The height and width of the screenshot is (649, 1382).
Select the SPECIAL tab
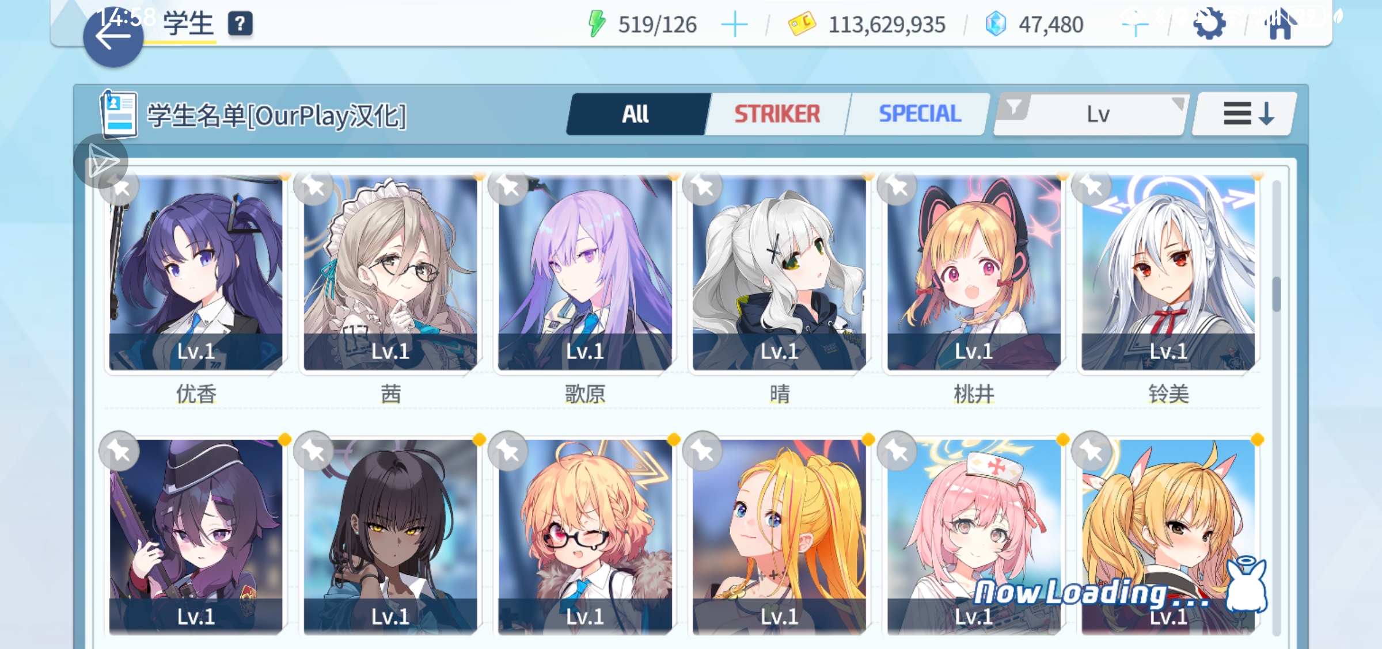(920, 114)
